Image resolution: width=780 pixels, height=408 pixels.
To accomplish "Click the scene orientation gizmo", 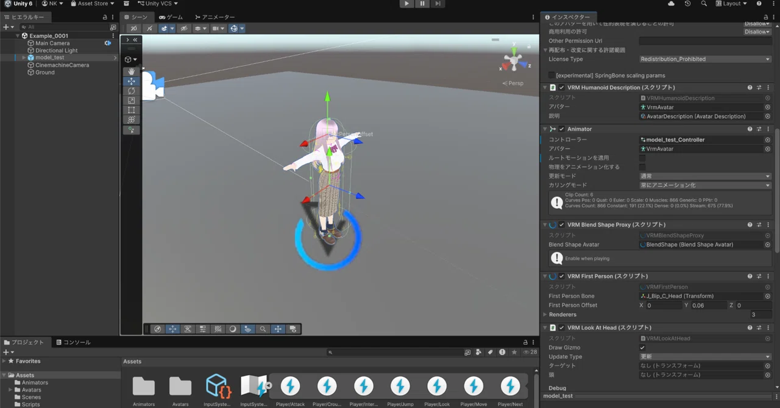I will [x=514, y=60].
